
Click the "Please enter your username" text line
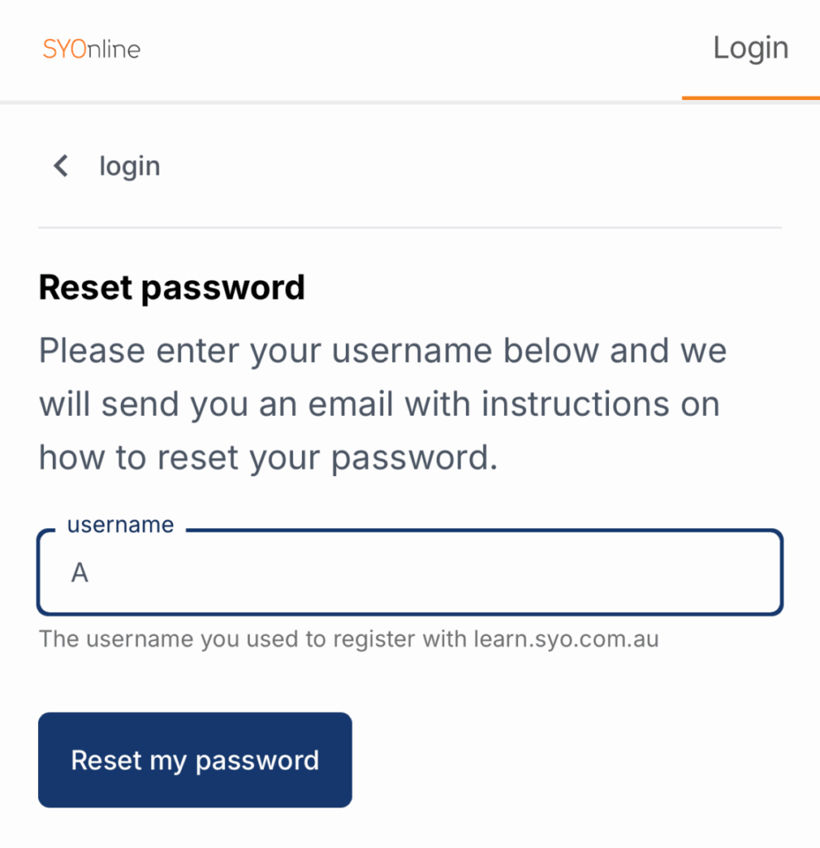coord(382,351)
